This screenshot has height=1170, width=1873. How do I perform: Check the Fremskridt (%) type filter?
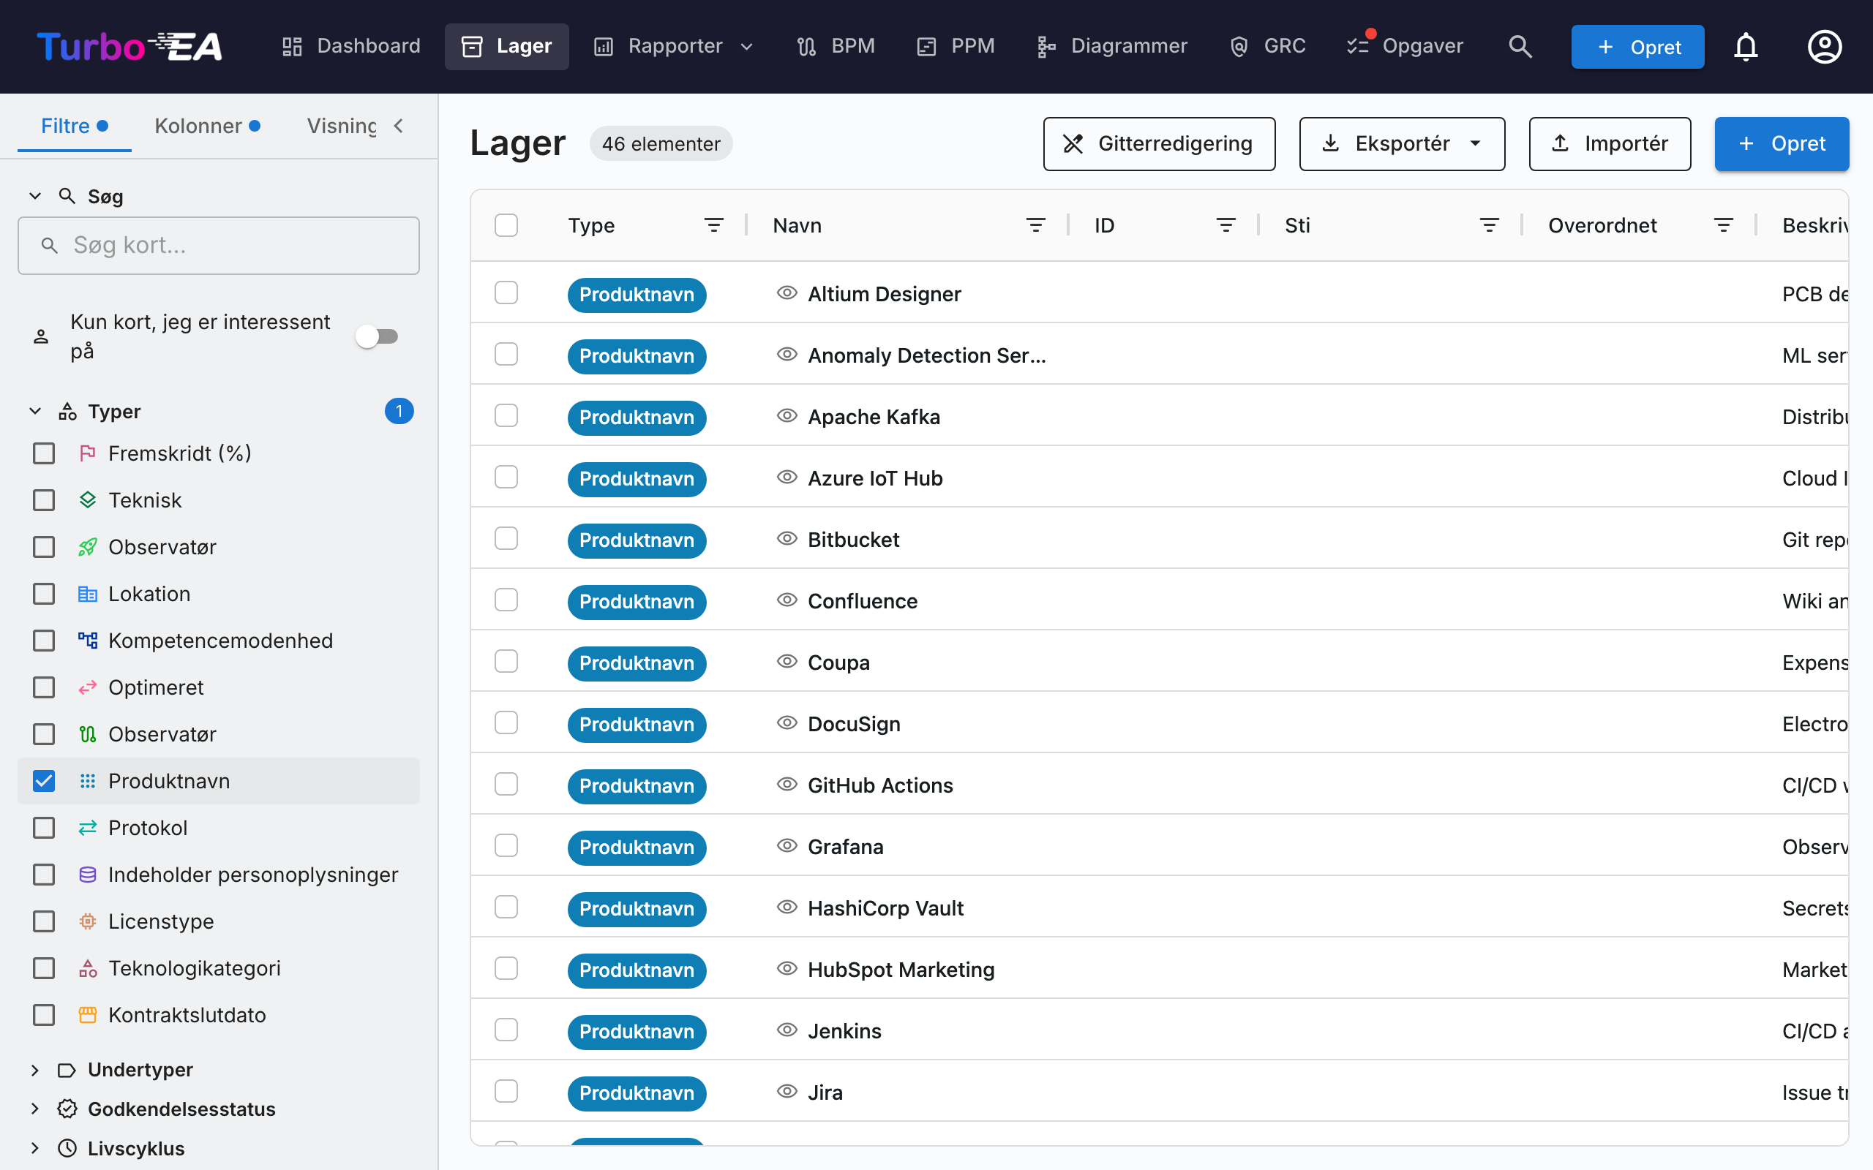[44, 453]
